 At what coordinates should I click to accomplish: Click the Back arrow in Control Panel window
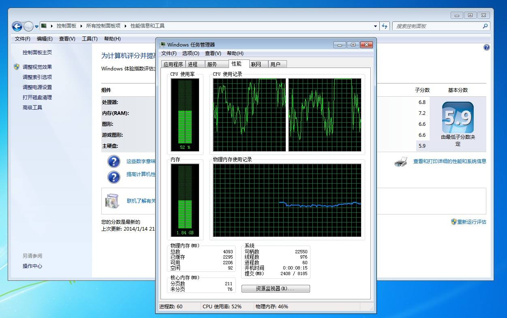(17, 27)
